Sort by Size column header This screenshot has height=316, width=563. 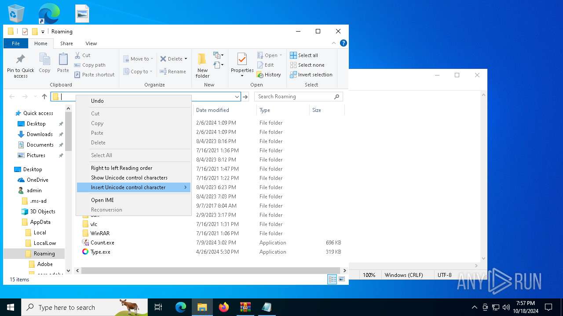pos(327,110)
